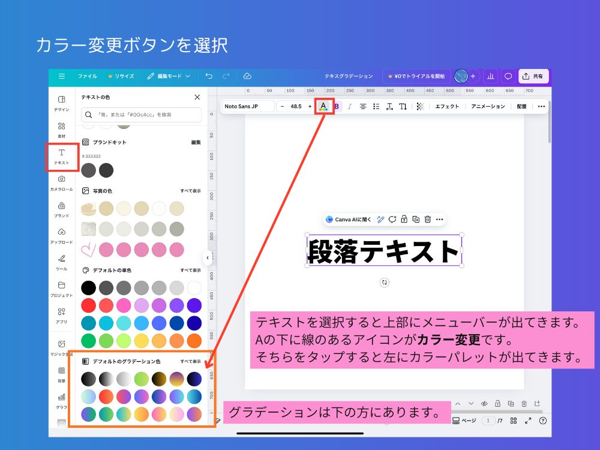The height and width of the screenshot is (450, 600).
Task: Select the red default solid color swatch
Action: 88,305
